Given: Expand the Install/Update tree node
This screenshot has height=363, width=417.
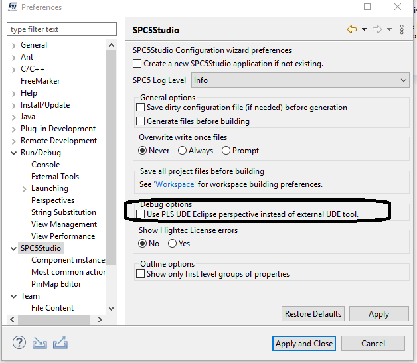Looking at the screenshot, I should pos(13,106).
